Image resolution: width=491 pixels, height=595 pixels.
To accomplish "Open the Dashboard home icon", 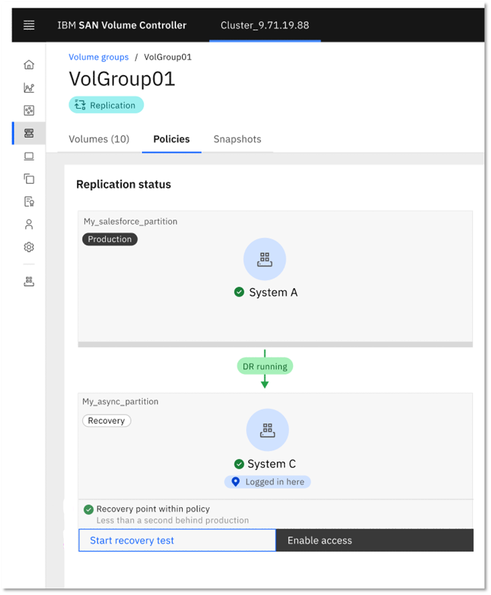I will pos(28,64).
